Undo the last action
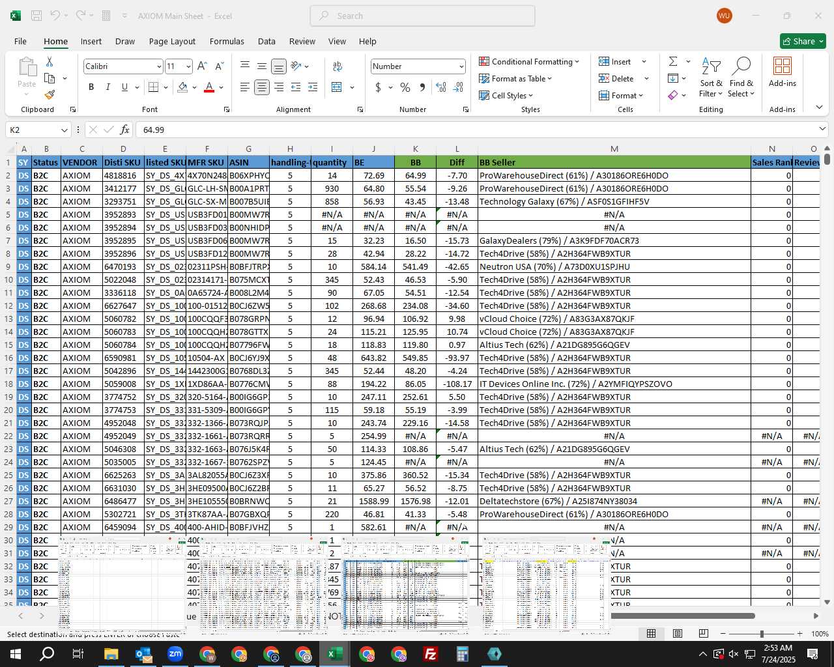The height and width of the screenshot is (667, 834). (x=55, y=16)
